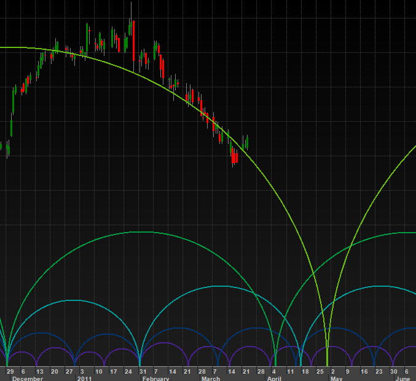Click the May 30 date label
The image size is (416, 381).
[x=394, y=371]
